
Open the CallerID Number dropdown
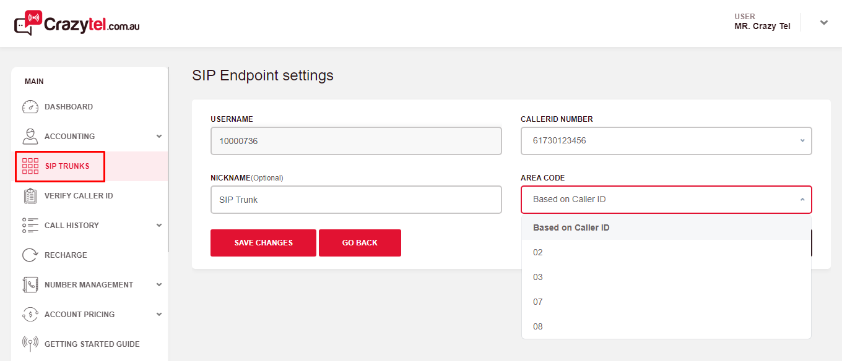(x=666, y=141)
